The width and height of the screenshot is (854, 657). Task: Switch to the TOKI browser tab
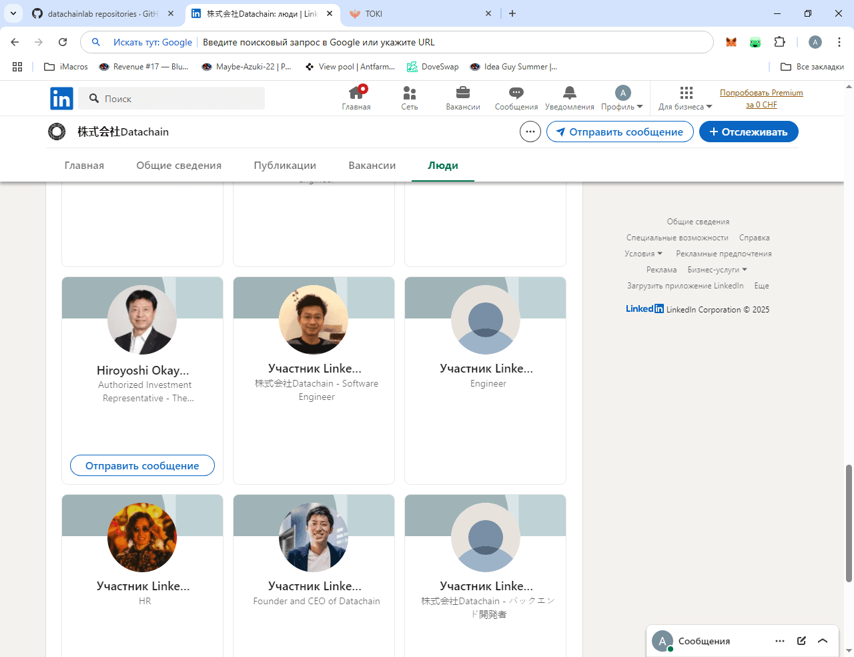click(420, 13)
